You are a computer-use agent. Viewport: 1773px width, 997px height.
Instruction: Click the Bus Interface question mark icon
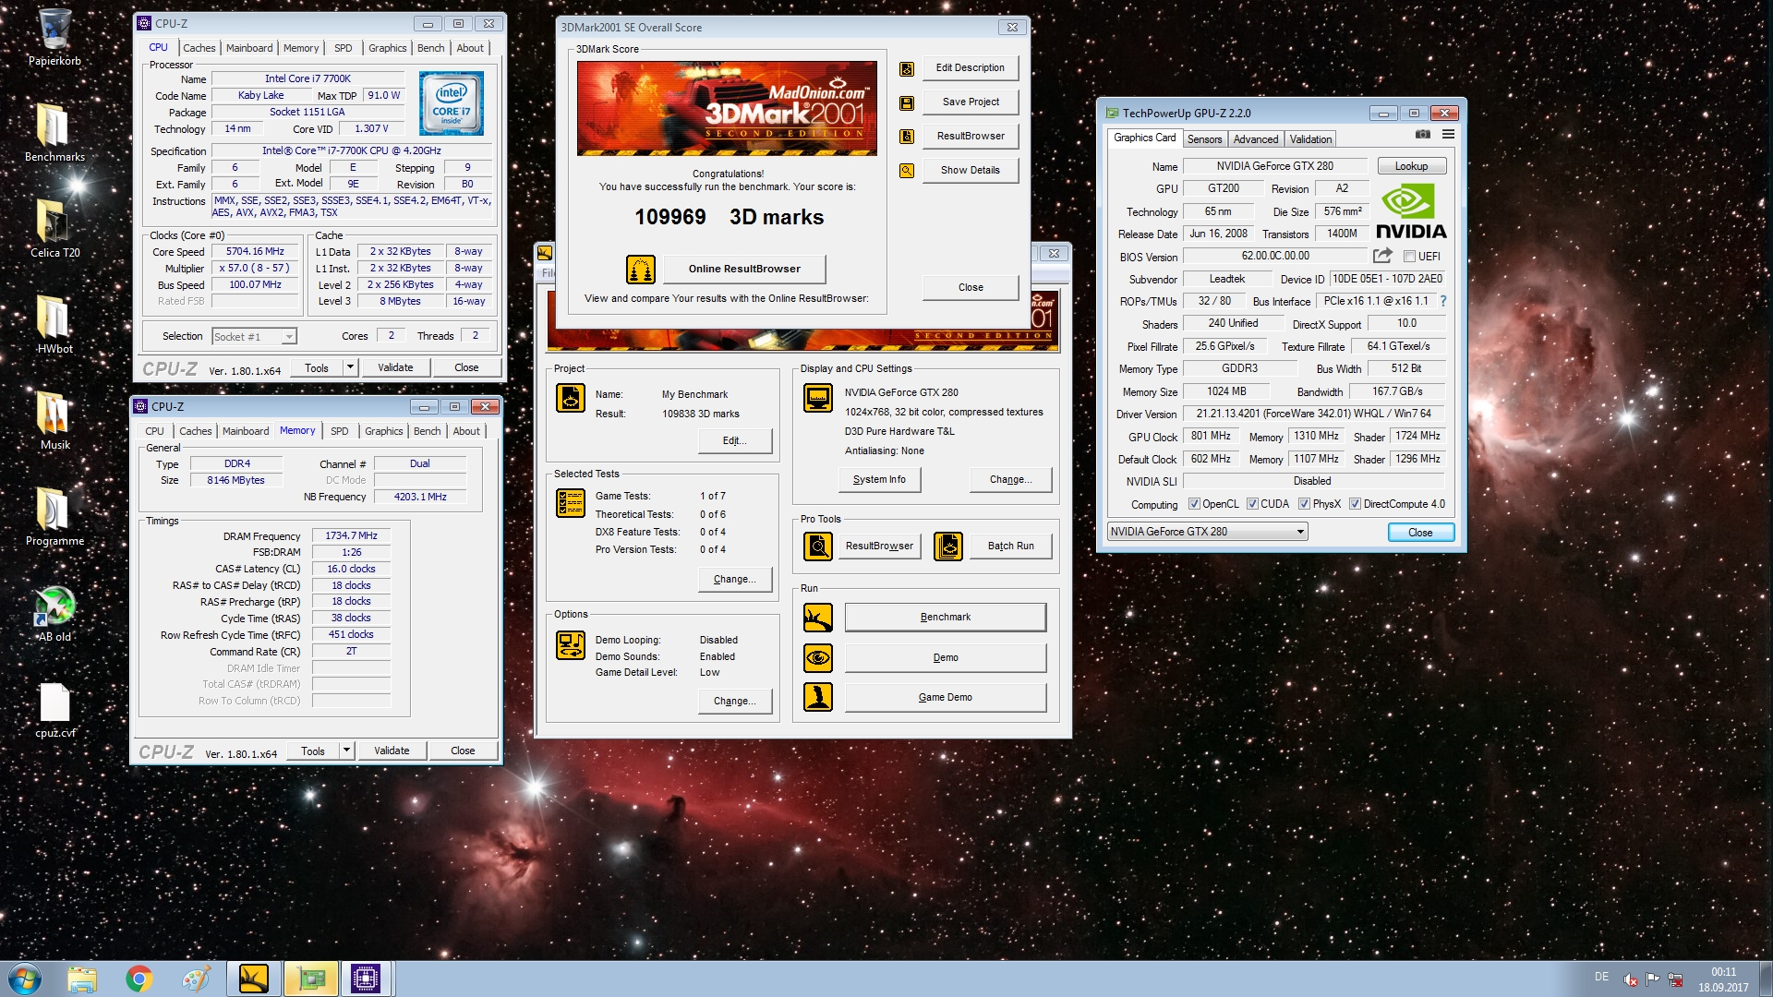click(1443, 301)
